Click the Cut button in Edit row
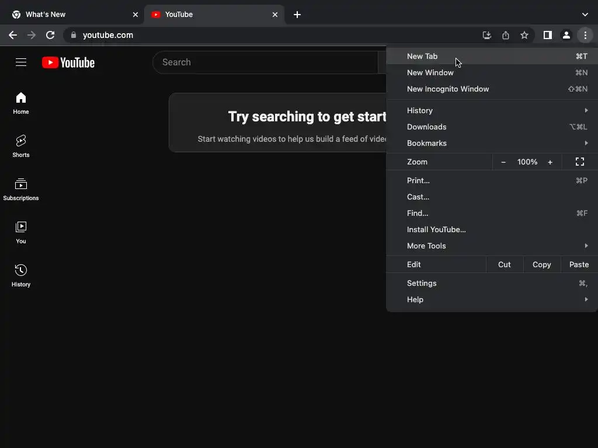The image size is (598, 448). click(504, 264)
